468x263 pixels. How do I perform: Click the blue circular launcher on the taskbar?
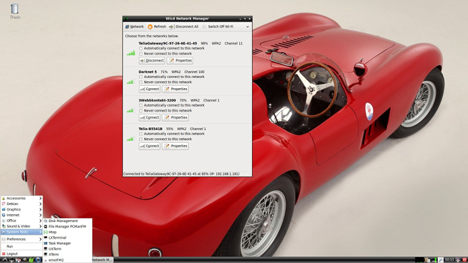[x=38, y=260]
